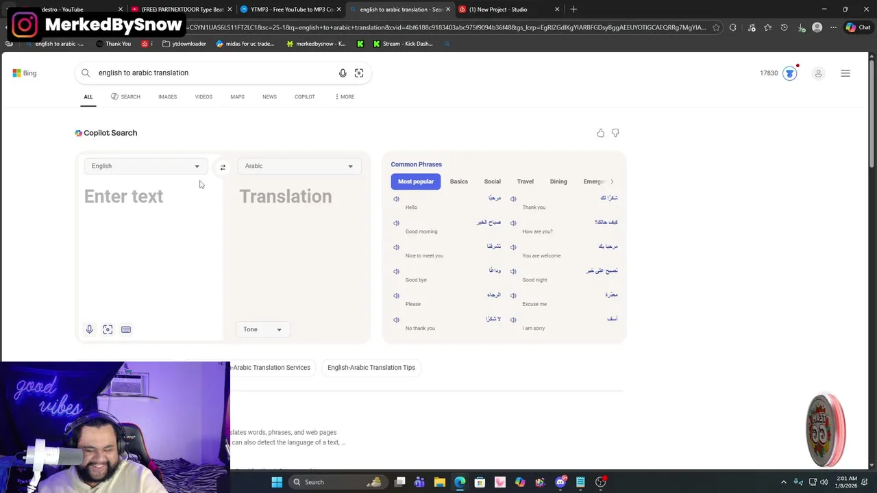Open Microsoft Rewards medal icon

click(790, 73)
